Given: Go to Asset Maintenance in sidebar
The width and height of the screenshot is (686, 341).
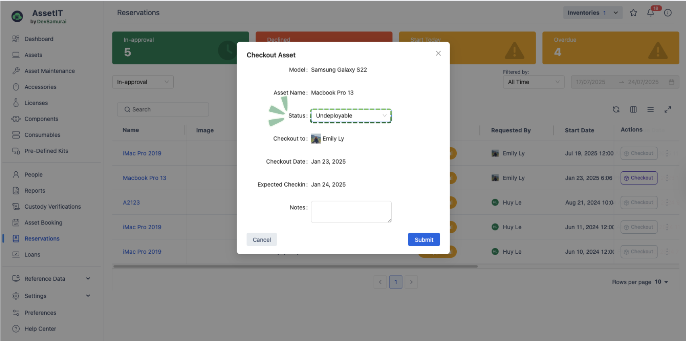Looking at the screenshot, I should tap(49, 71).
